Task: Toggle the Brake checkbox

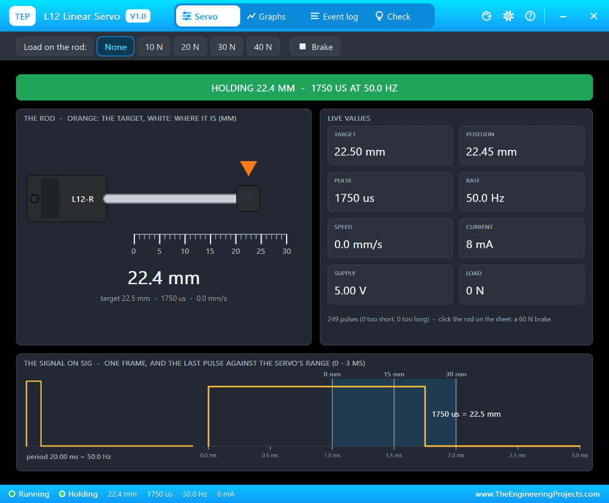Action: point(315,46)
